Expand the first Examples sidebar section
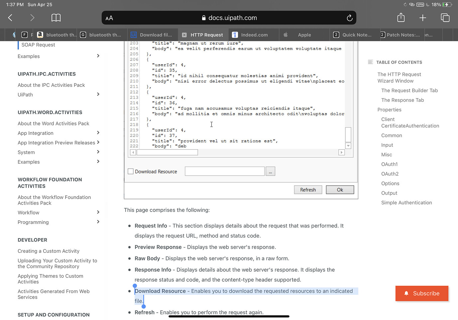The height and width of the screenshot is (320, 458). pos(98,56)
